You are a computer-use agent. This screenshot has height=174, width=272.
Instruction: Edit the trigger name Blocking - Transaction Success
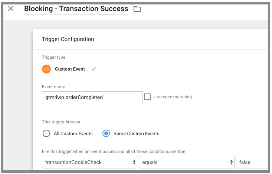pos(76,8)
